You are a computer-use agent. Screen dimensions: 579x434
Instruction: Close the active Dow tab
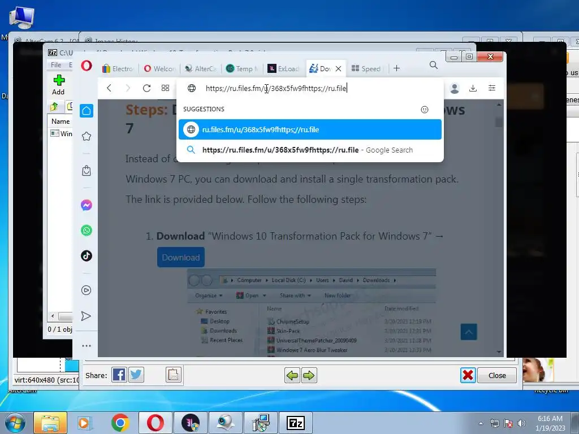coord(338,68)
